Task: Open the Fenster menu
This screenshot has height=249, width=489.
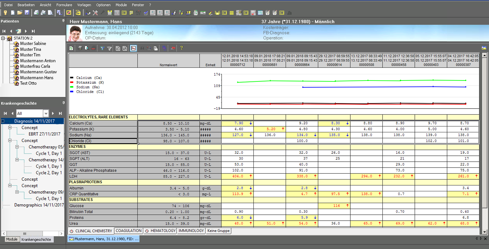Action: pos(138,5)
